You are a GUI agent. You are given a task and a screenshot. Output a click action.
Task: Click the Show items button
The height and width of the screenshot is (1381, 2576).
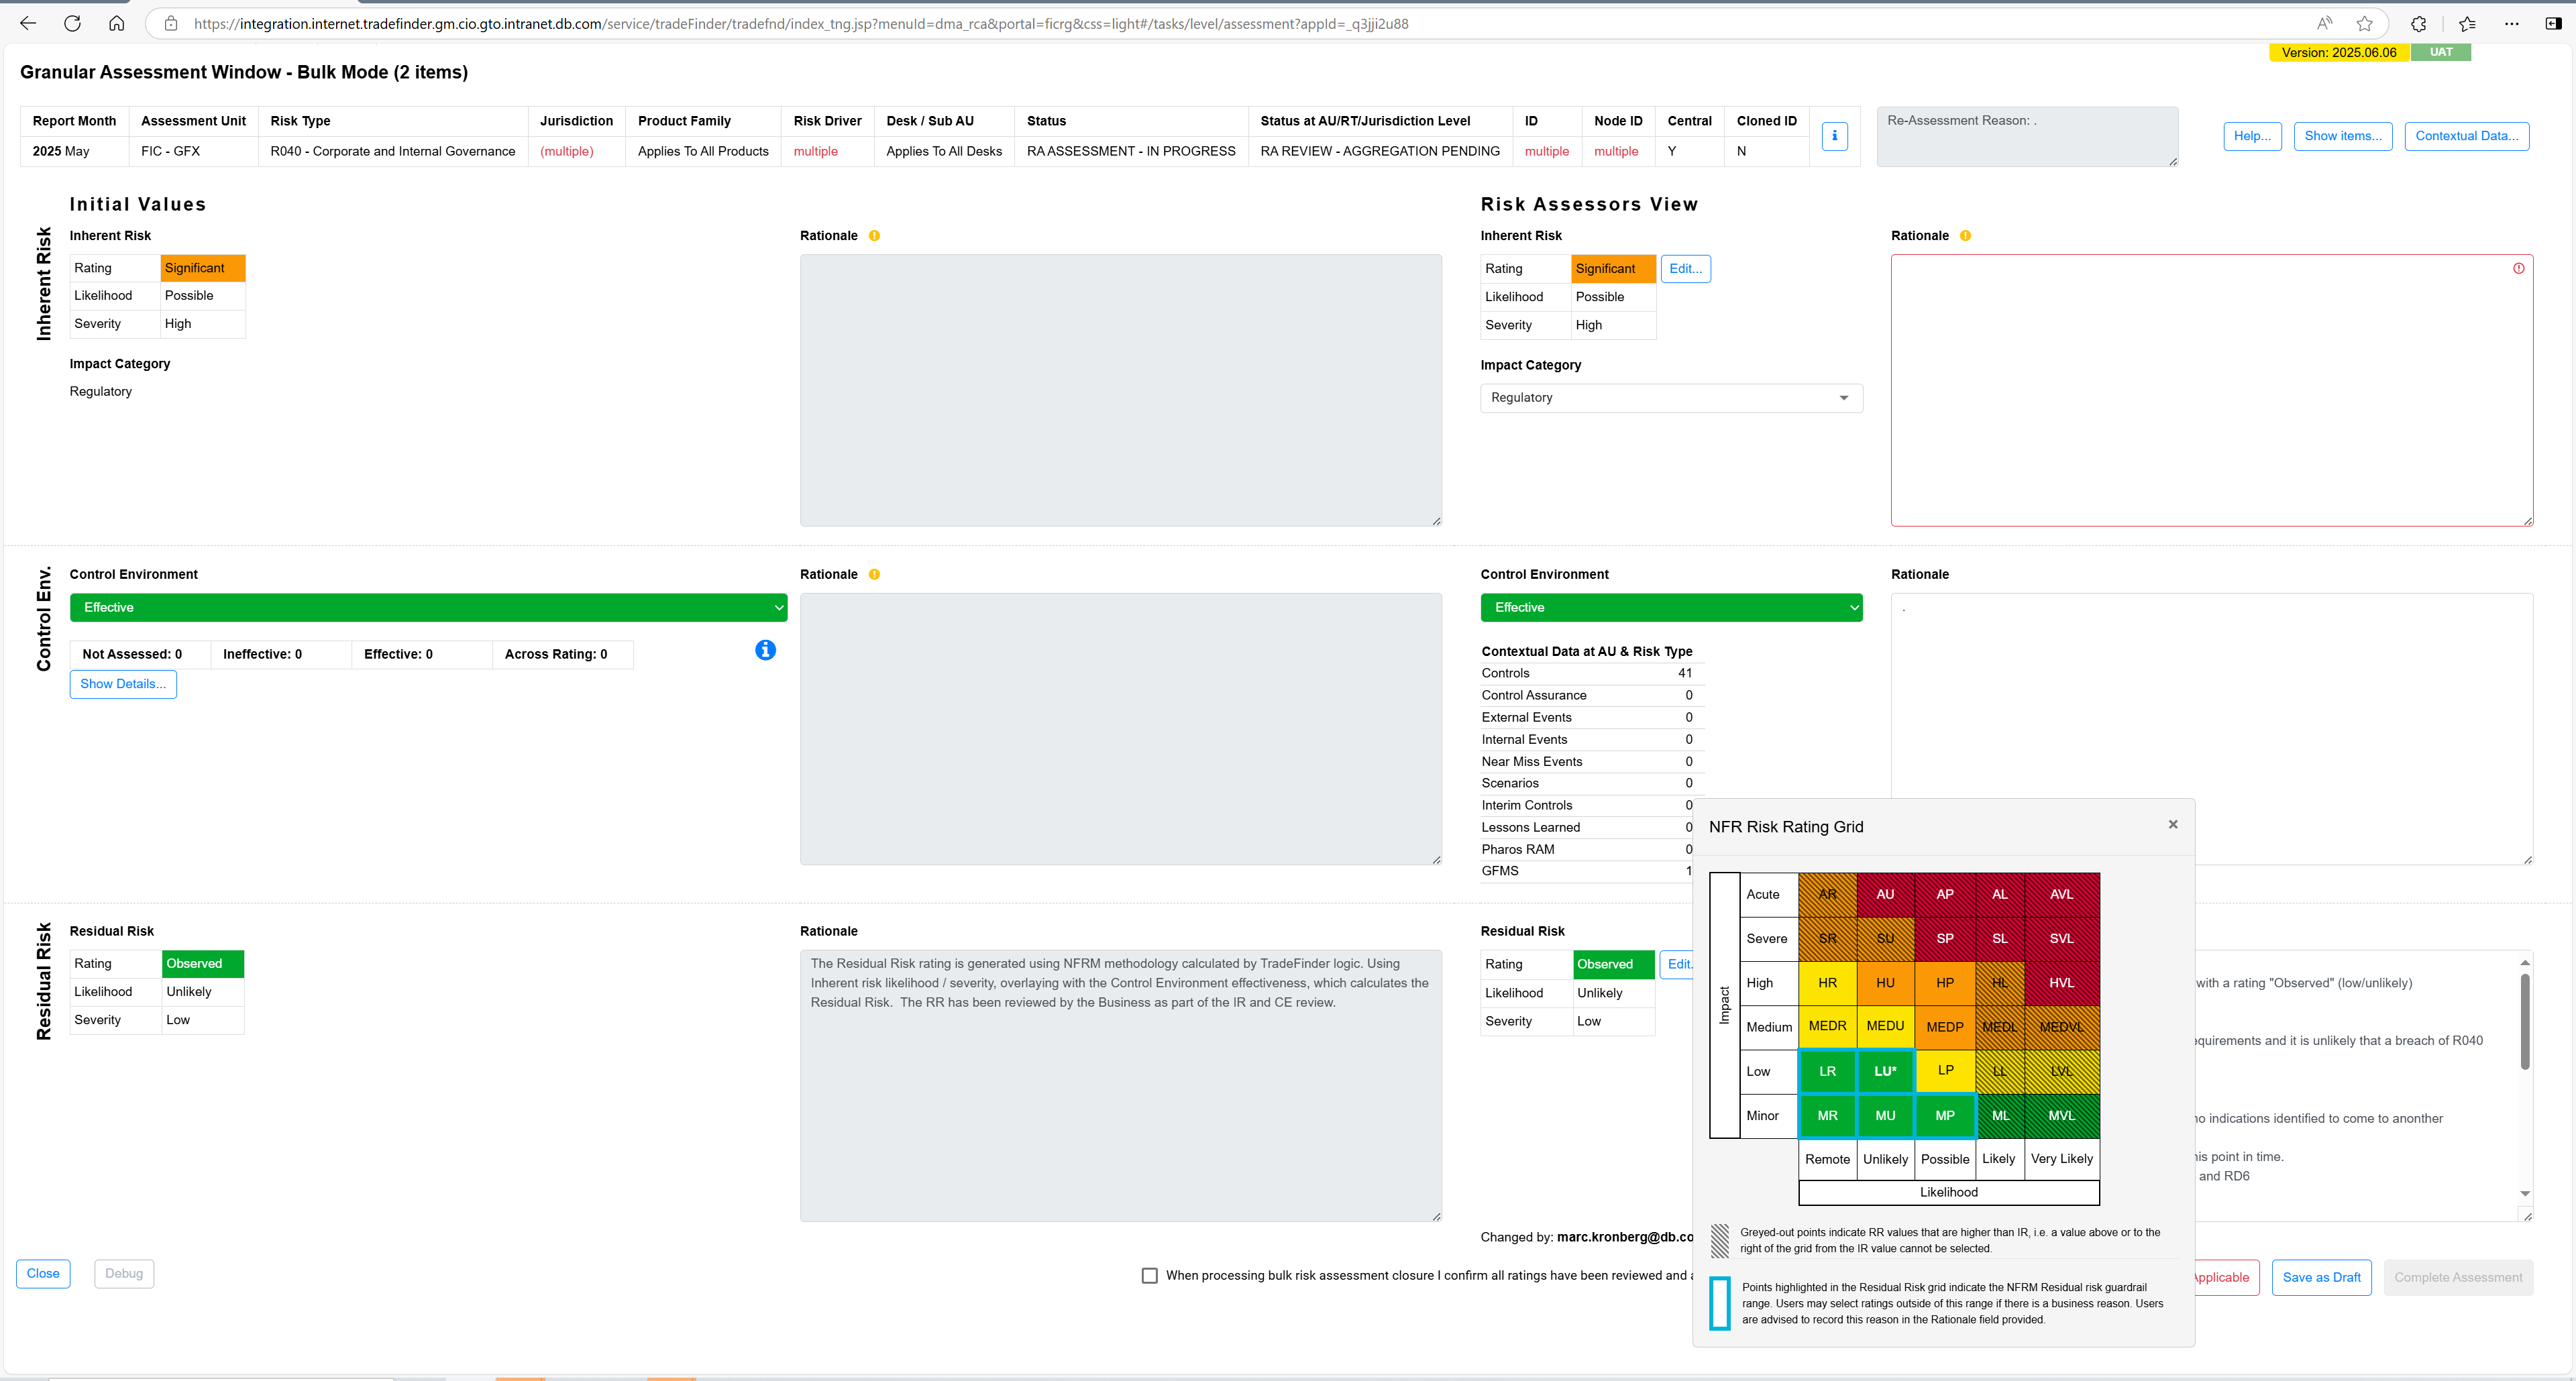(x=2342, y=136)
